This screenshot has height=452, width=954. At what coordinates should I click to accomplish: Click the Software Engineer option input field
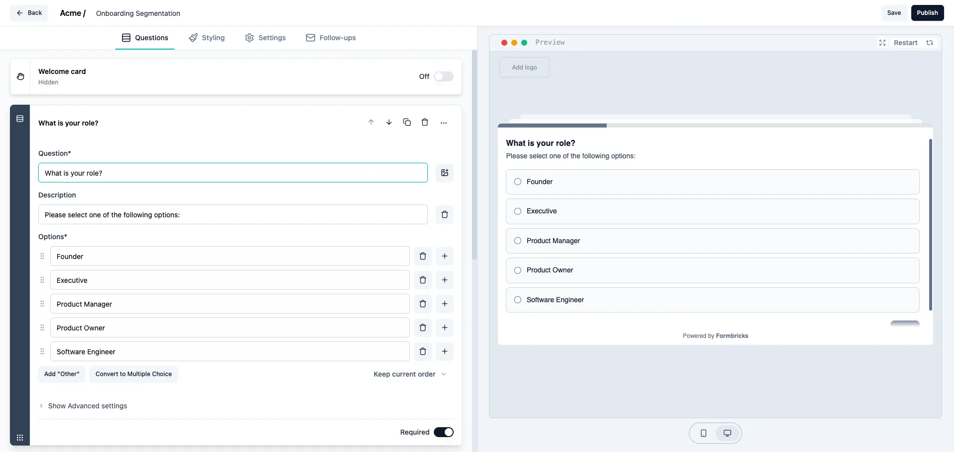230,351
